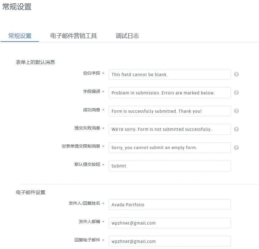Viewport: 259px width, 249px height.
Task: Select the 回复电子邮件 input field
Action: (x=170, y=241)
